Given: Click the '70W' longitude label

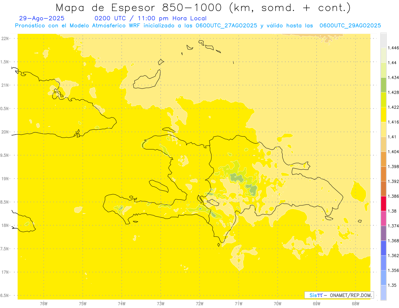Looking at the screenshot, I should click(x=278, y=304).
